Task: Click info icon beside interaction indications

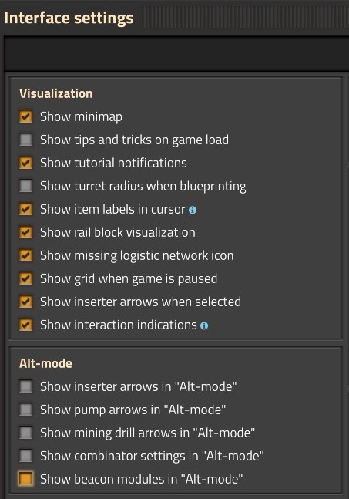Action: (204, 325)
